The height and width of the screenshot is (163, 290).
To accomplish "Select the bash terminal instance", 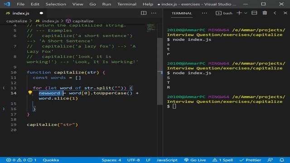I will pos(224,13).
